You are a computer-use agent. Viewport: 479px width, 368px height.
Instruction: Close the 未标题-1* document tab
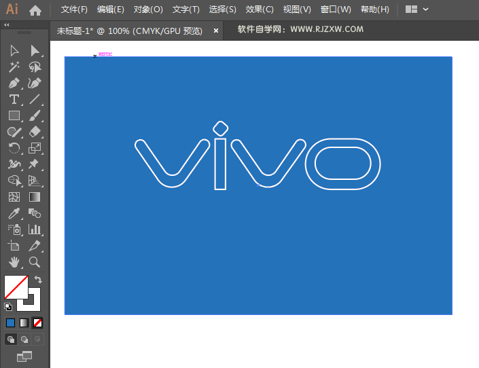pos(216,31)
